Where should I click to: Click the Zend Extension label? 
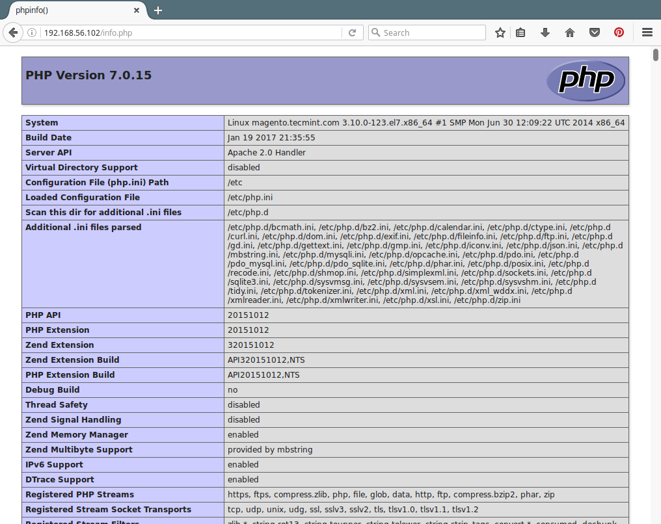(x=60, y=345)
